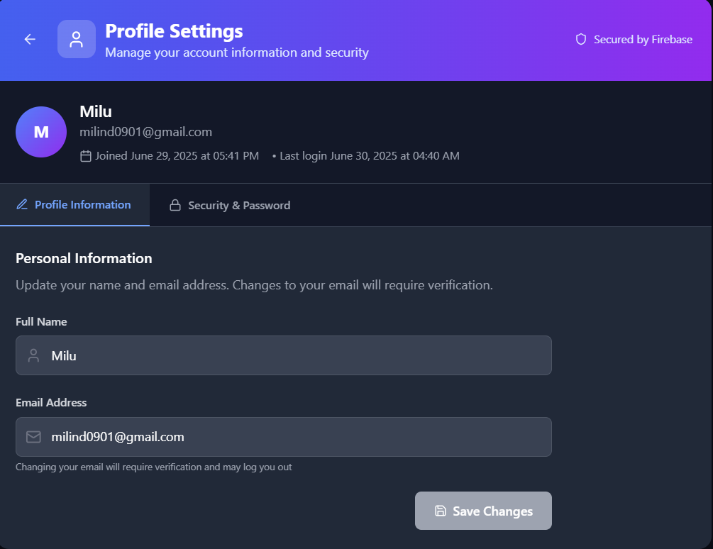Click the lock icon on Security tab

click(175, 206)
